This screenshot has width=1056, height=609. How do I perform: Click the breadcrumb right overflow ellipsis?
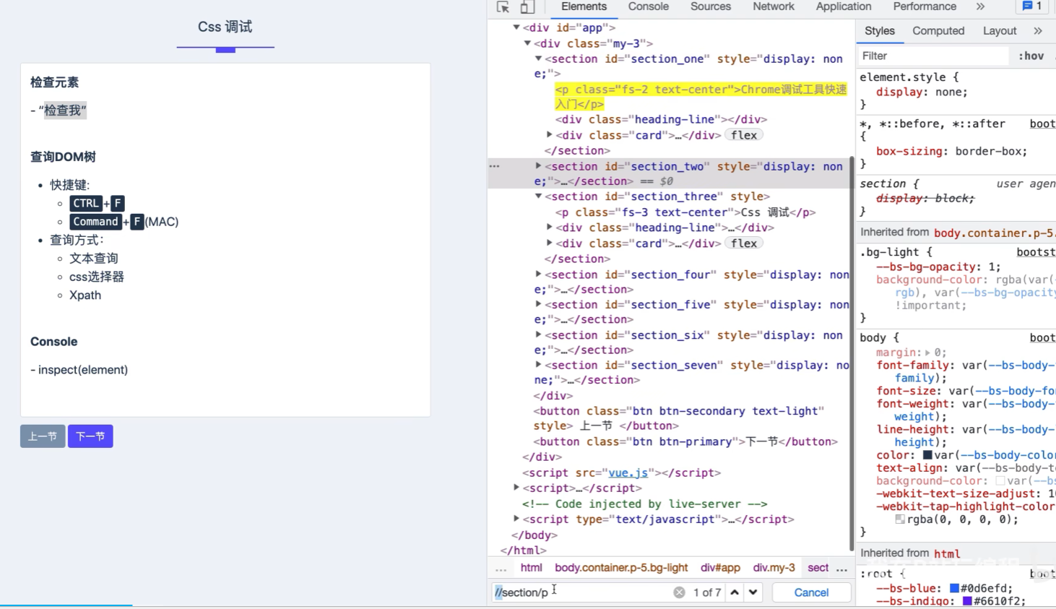pyautogui.click(x=841, y=569)
